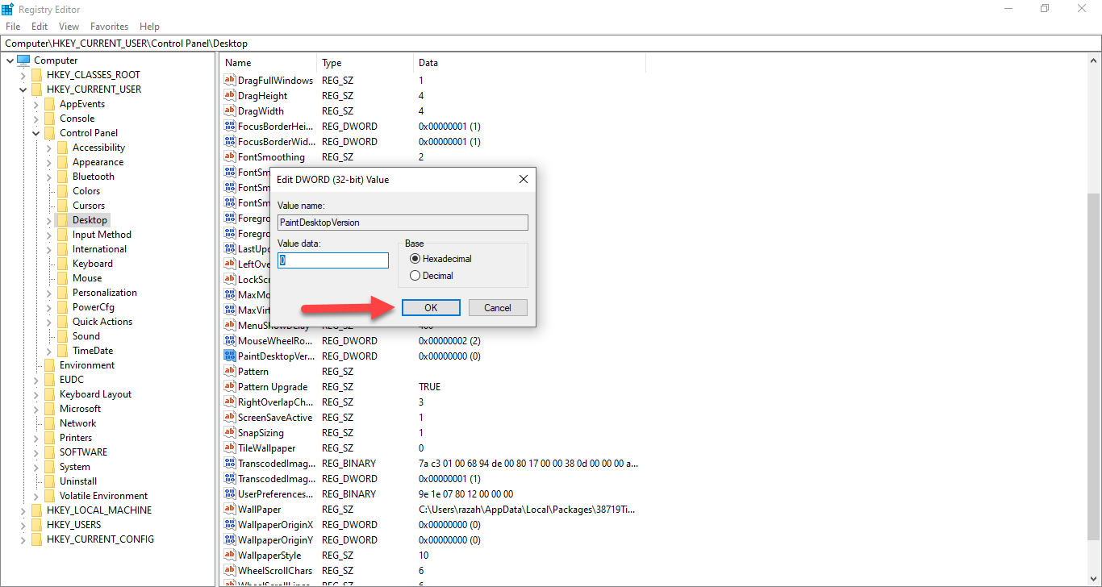Image resolution: width=1102 pixels, height=587 pixels.
Task: Select the Personalization folder icon in tree
Action: click(x=63, y=293)
